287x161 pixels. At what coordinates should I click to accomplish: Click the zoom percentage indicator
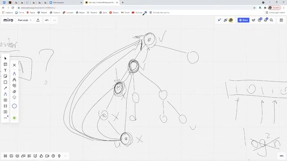click(282, 156)
